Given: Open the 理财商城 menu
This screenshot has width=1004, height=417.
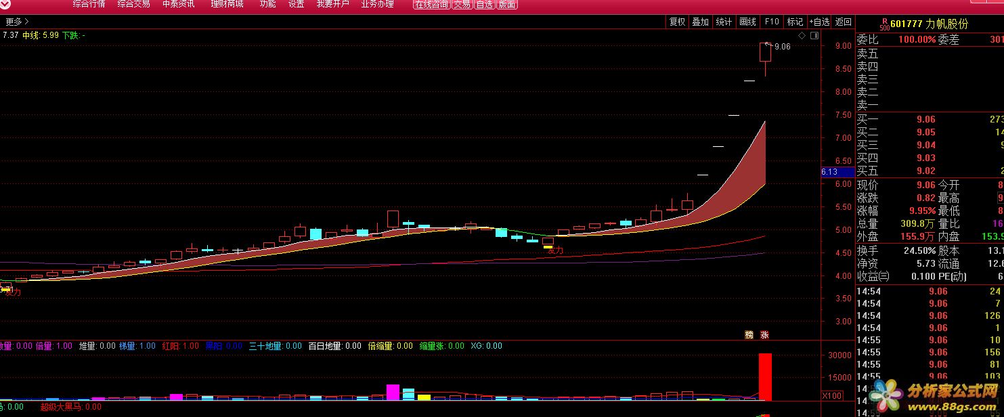Looking at the screenshot, I should click(x=227, y=4).
